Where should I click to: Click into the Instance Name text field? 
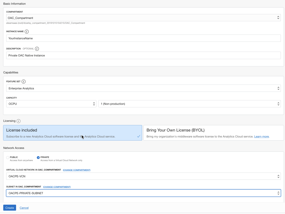(x=143, y=38)
